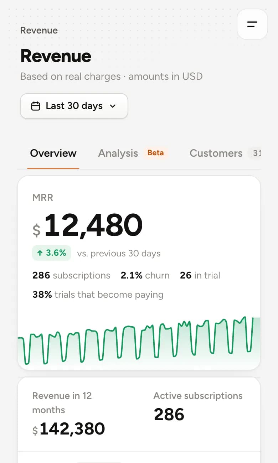Click the subtitle about amounts in USD
278x463 pixels.
112,77
